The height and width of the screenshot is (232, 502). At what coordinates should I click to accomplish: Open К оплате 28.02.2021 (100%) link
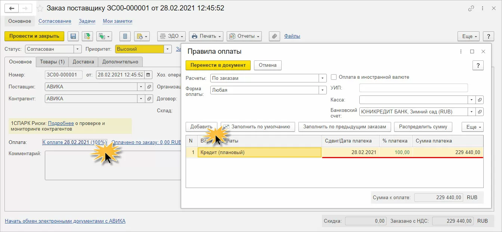tap(75, 142)
